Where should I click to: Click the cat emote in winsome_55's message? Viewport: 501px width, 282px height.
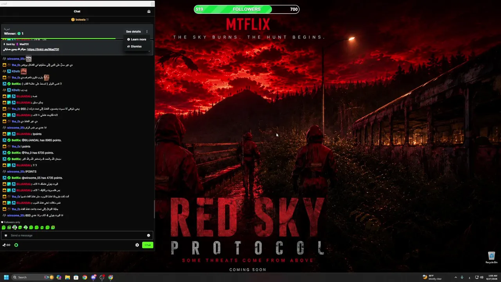coord(29,59)
